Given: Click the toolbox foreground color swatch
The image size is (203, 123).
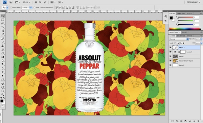Looking at the screenshot, I should [2, 101].
